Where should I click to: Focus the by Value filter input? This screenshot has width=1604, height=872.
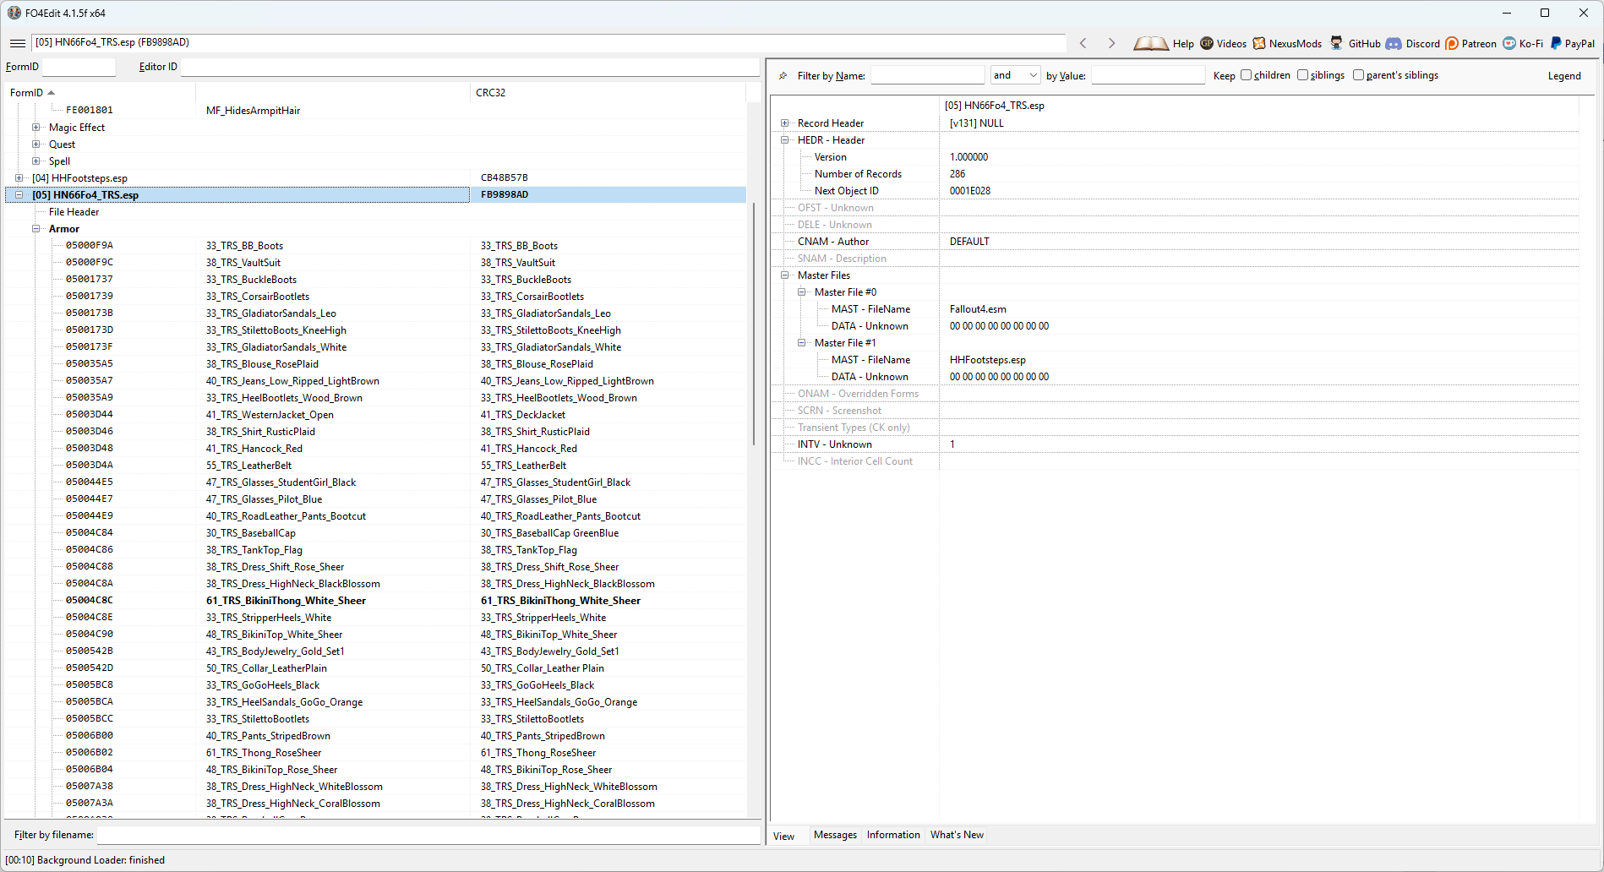coord(1148,75)
